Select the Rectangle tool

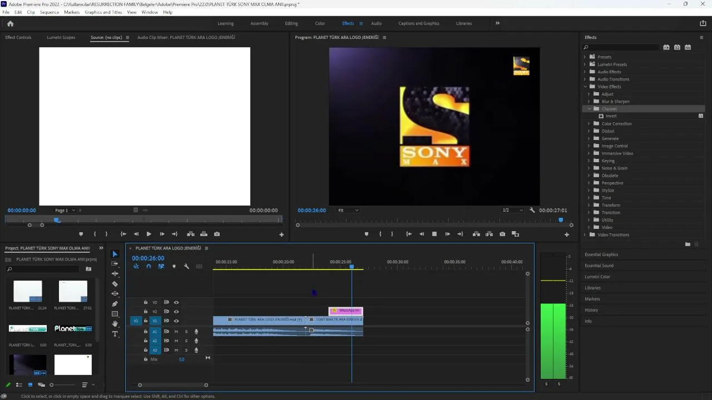115,314
